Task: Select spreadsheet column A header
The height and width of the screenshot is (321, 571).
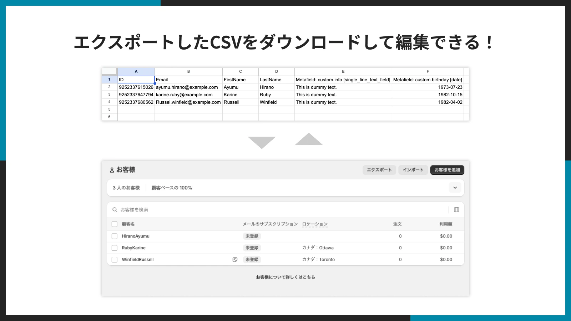Action: tap(136, 71)
